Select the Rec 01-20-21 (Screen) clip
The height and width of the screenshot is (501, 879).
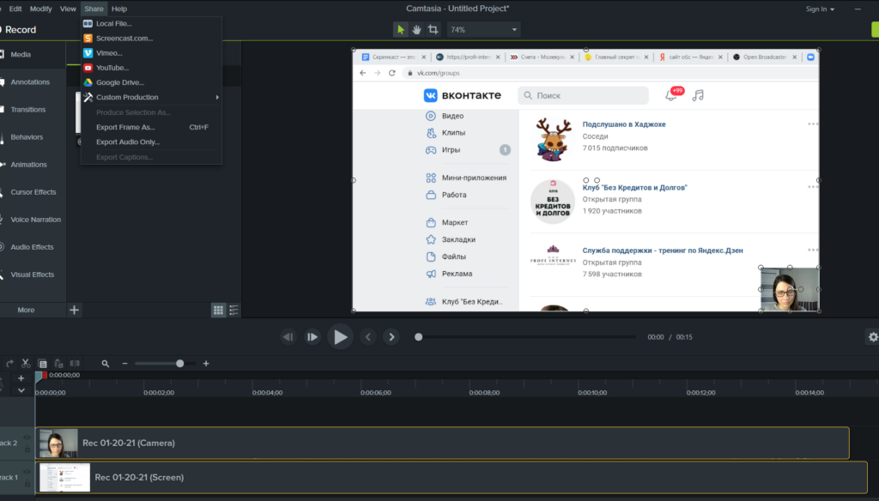(x=452, y=478)
